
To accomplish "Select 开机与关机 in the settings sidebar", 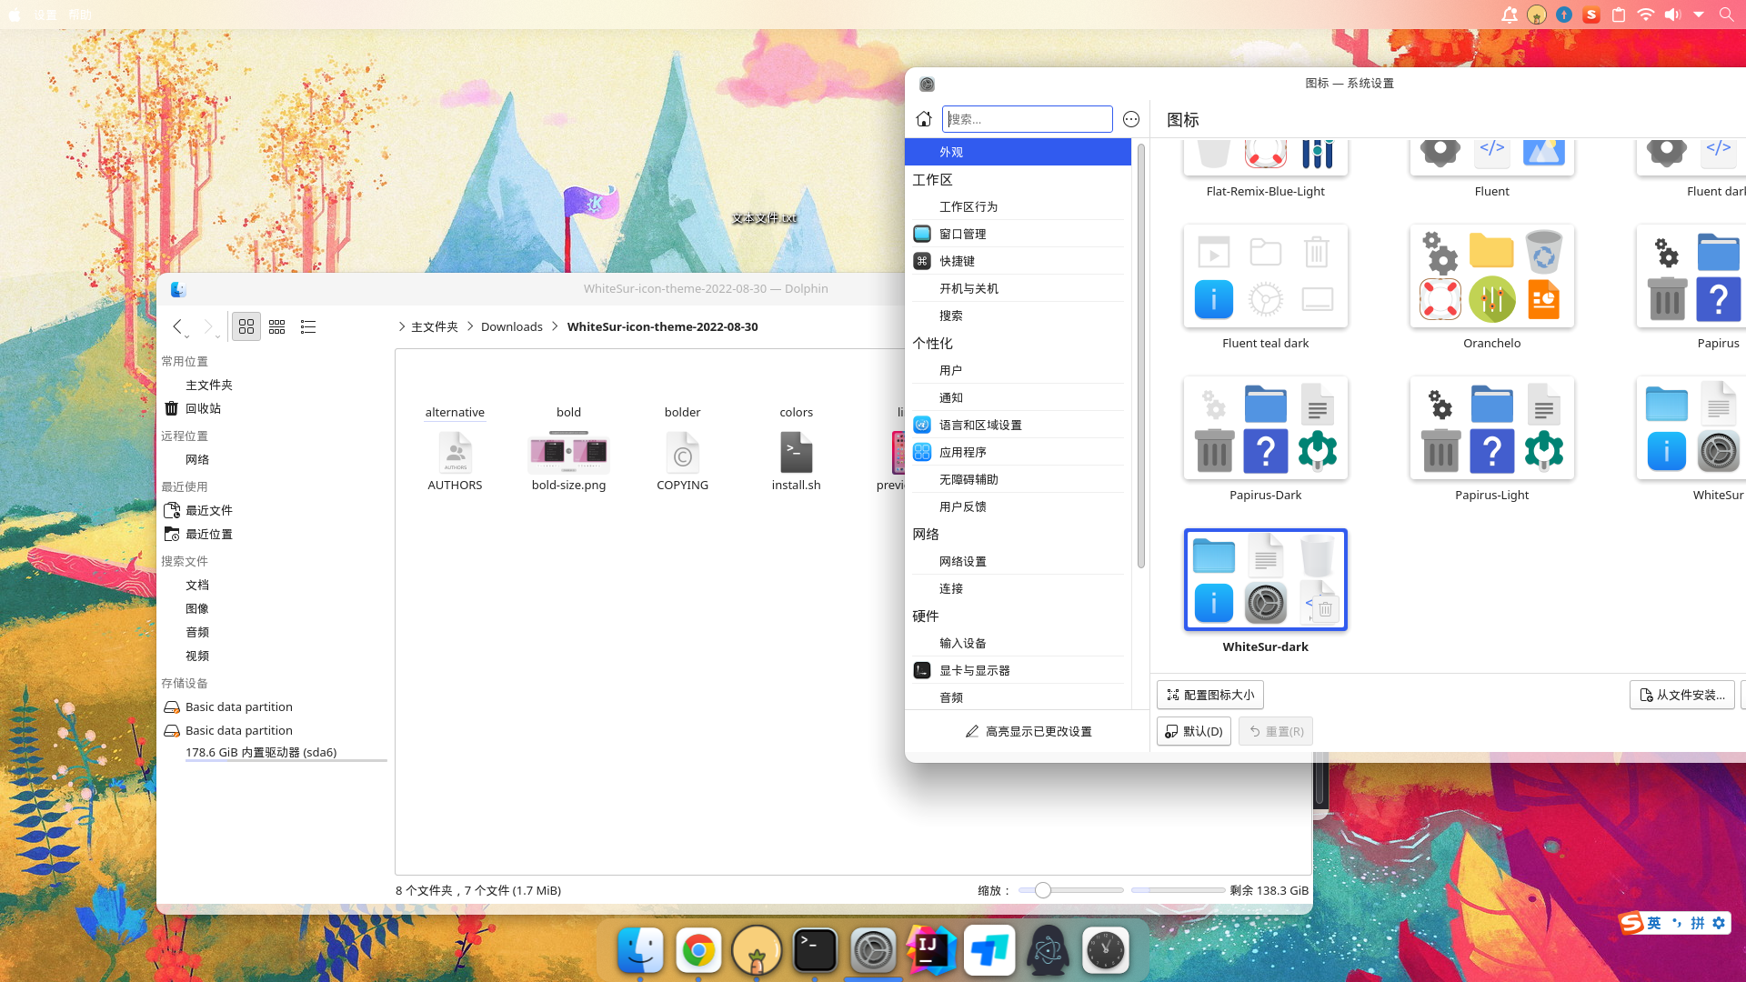I will click(x=969, y=287).
